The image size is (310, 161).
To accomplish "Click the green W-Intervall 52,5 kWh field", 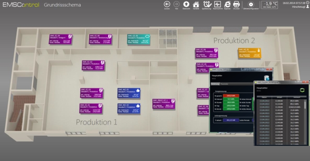I will tap(231, 99).
